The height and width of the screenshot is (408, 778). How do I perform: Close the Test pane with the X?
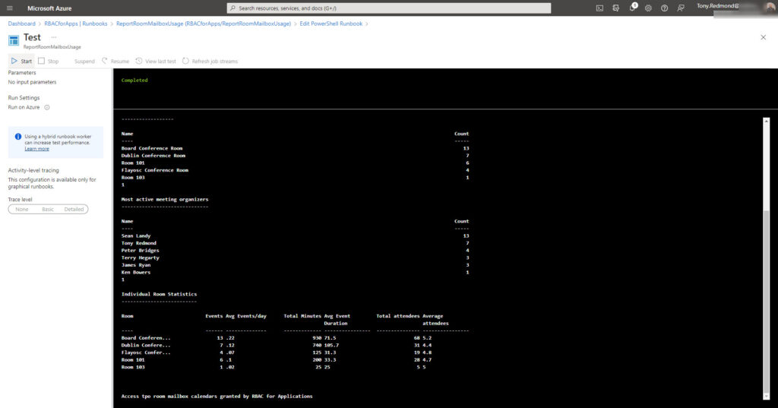point(763,37)
